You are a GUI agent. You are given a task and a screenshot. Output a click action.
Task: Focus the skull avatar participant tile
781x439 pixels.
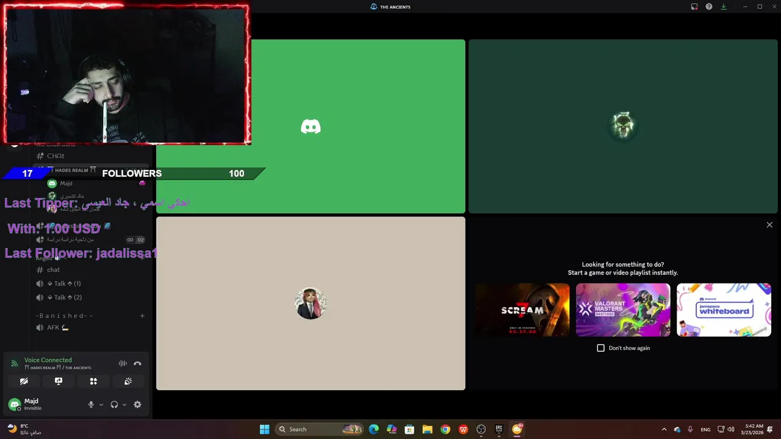click(x=623, y=126)
